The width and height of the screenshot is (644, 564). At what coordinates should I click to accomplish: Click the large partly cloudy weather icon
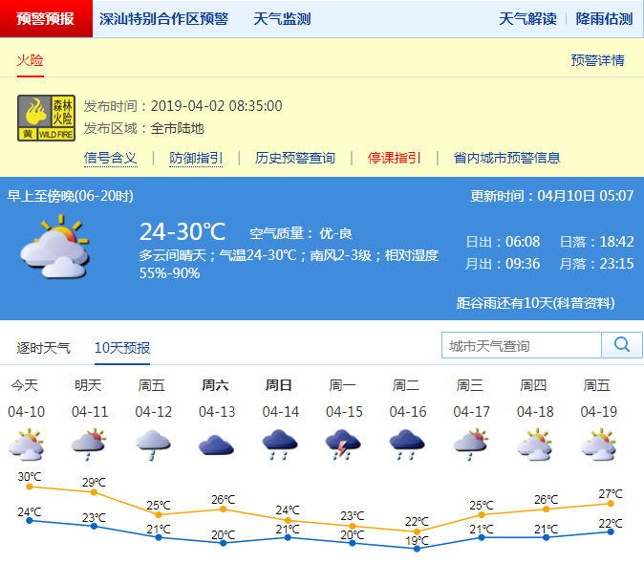coord(54,247)
